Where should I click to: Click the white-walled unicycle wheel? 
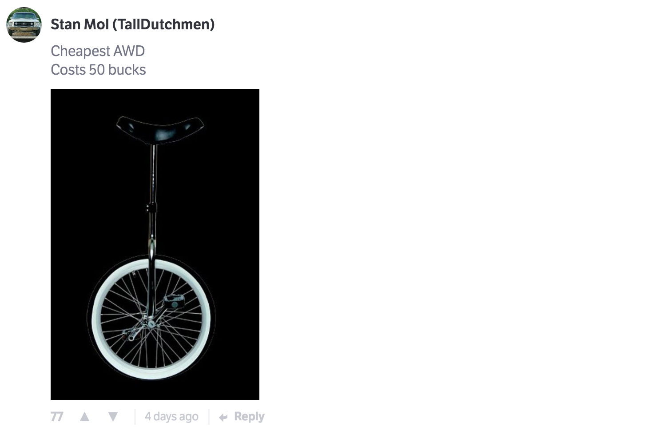(x=151, y=317)
